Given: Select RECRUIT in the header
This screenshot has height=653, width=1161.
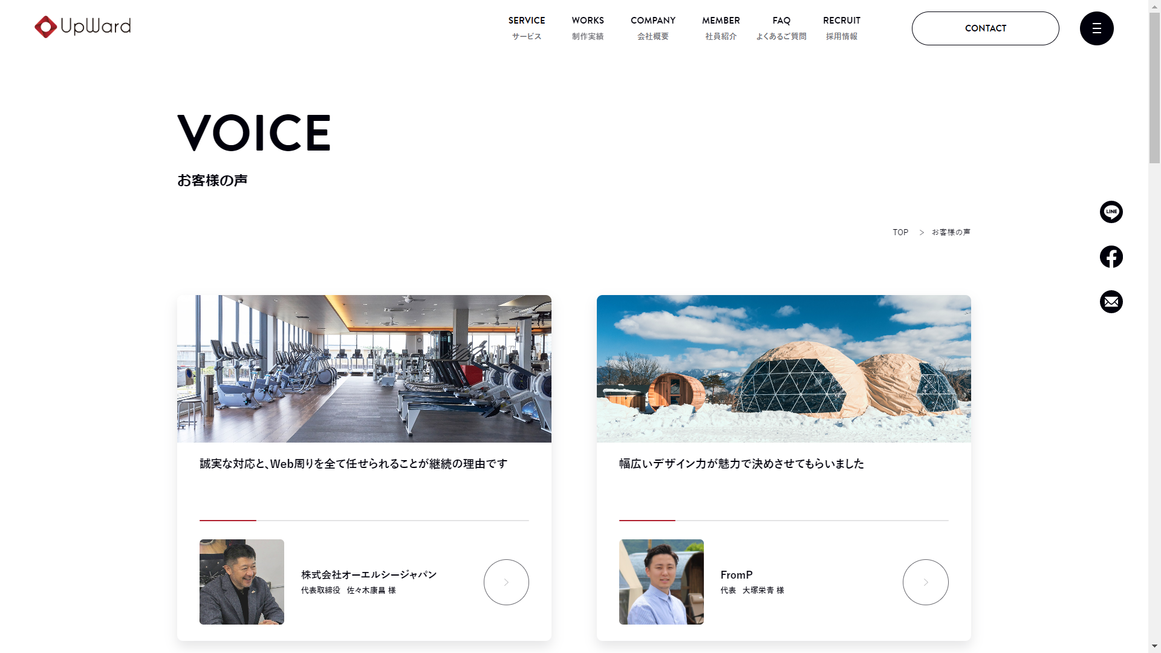Looking at the screenshot, I should [842, 28].
